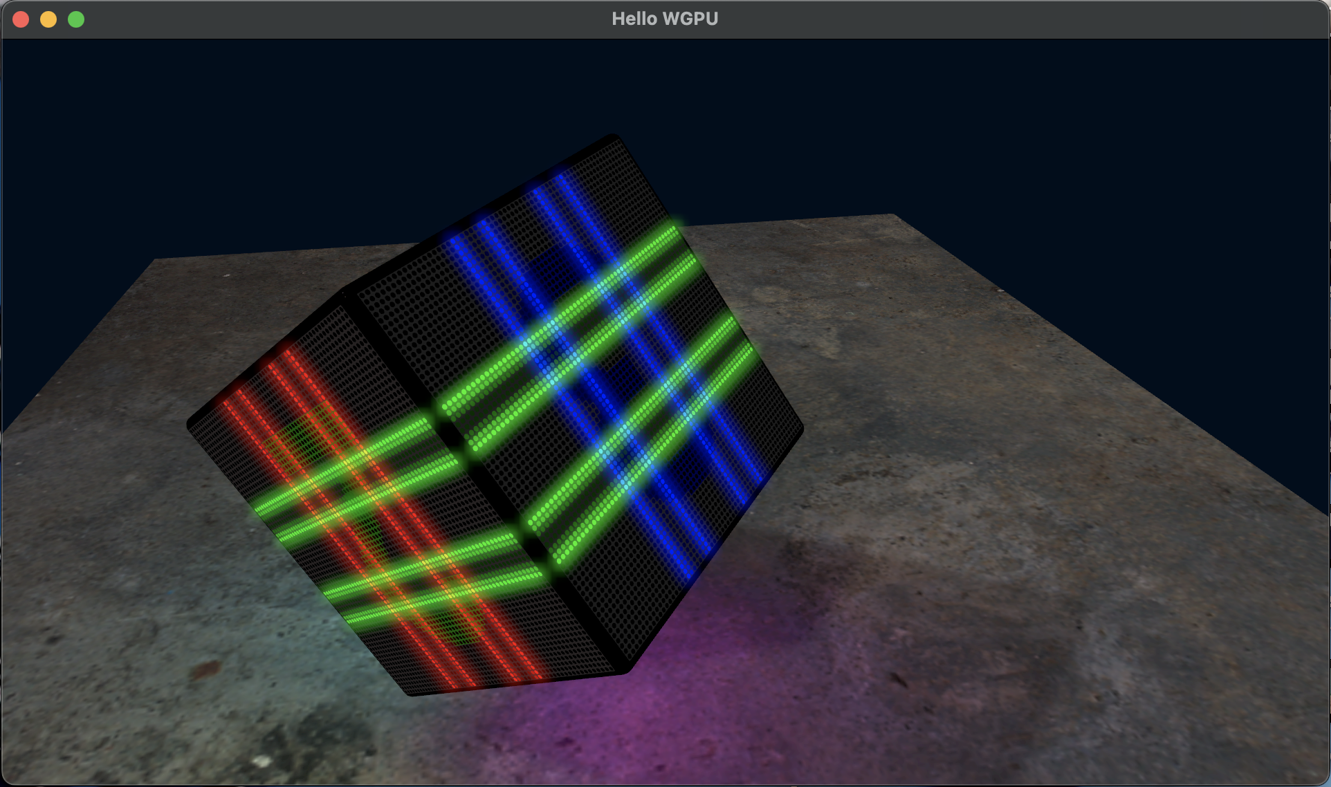Image resolution: width=1331 pixels, height=787 pixels.
Task: Click the Hello WGPU title text
Action: pyautogui.click(x=665, y=19)
